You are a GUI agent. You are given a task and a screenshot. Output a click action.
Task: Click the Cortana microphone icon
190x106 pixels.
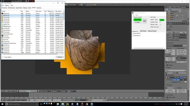pyautogui.click(x=37, y=104)
